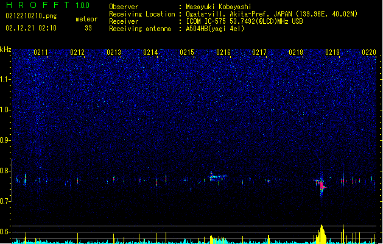Screen dimensions: 383x244
Task: Click the 0218 time marker
Action: (296, 52)
